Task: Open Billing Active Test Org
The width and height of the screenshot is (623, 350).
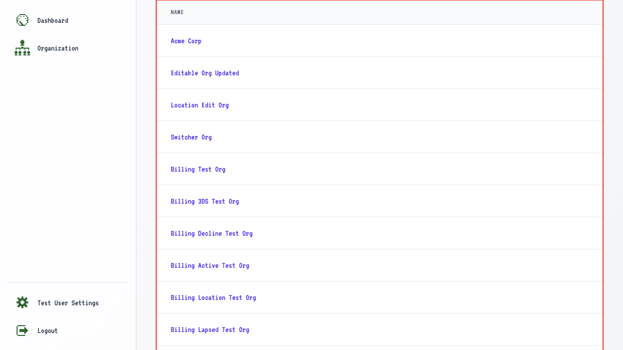Action: point(210,265)
